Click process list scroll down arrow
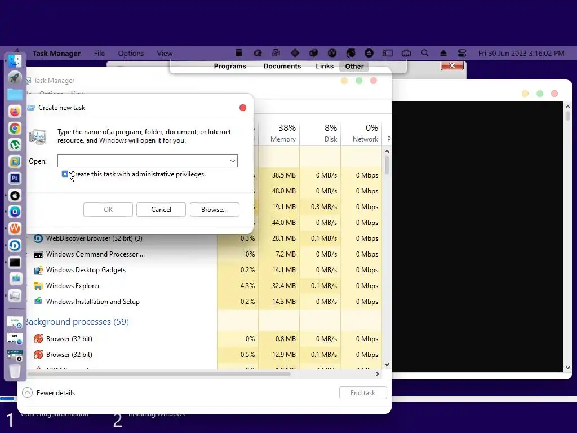Viewport: 577px width, 433px height. 387,365
